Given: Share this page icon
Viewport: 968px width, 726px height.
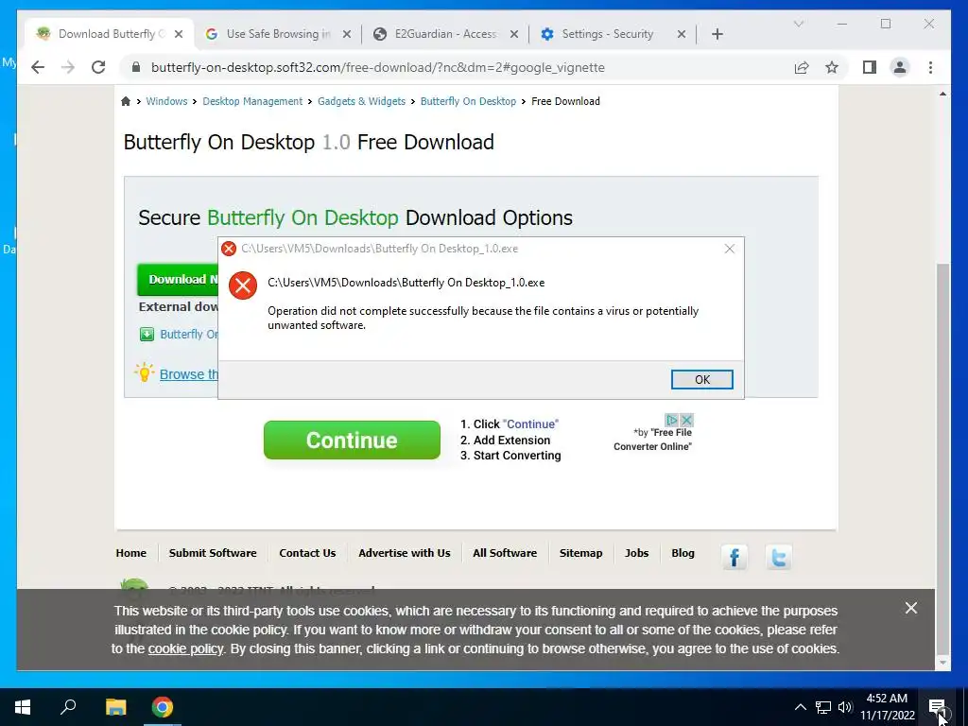Looking at the screenshot, I should point(802,67).
